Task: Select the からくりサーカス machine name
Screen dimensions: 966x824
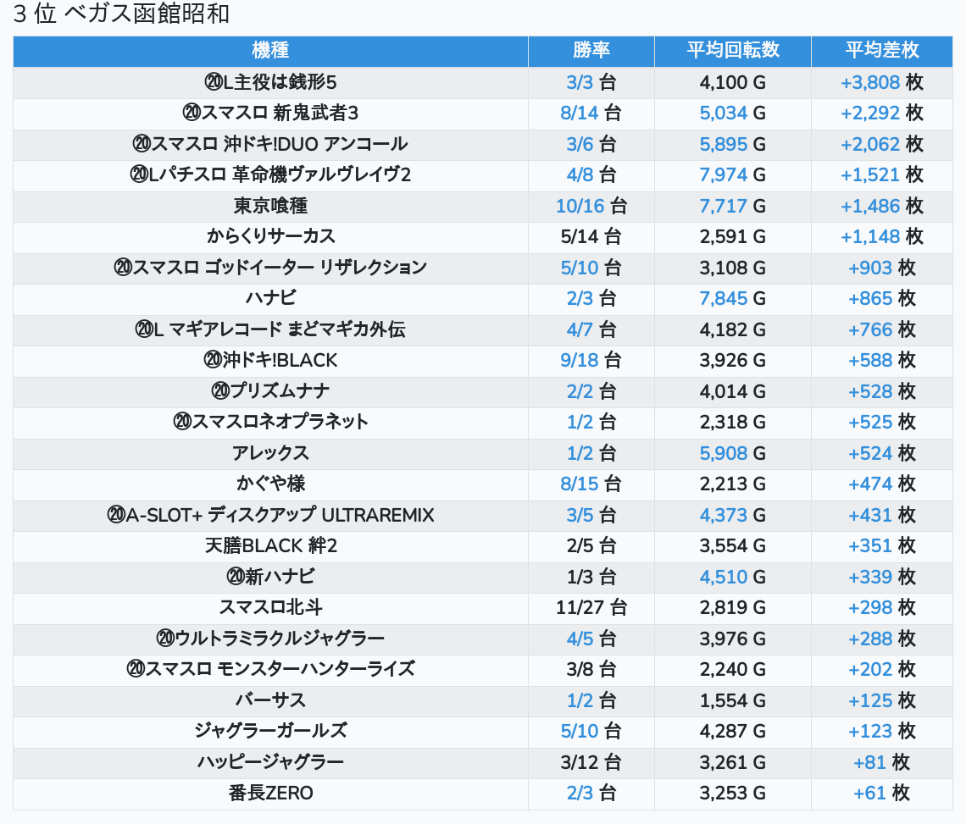Action: tap(270, 236)
